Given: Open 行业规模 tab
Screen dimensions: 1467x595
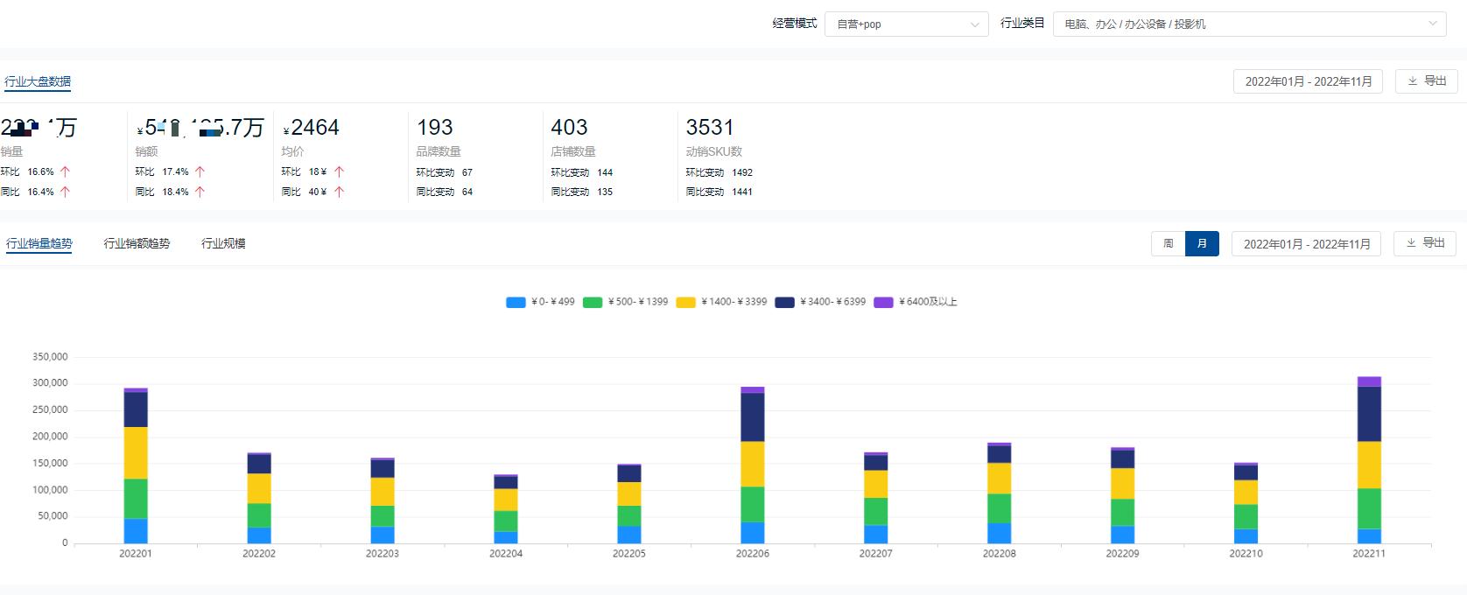Looking at the screenshot, I should [x=223, y=243].
